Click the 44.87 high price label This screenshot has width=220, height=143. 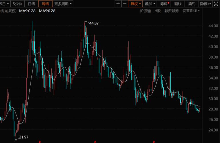[x=94, y=23]
